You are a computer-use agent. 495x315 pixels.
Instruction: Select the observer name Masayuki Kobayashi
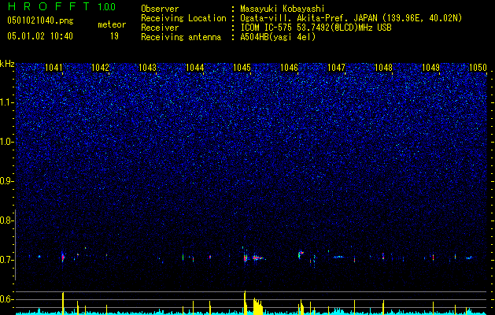coord(283,9)
